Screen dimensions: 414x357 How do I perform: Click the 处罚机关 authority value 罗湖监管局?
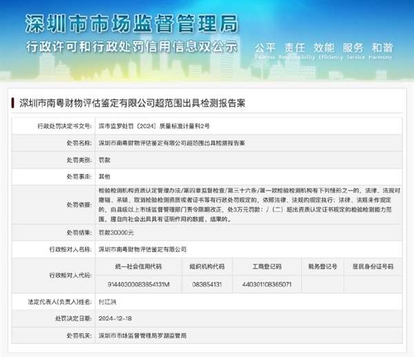147,335
